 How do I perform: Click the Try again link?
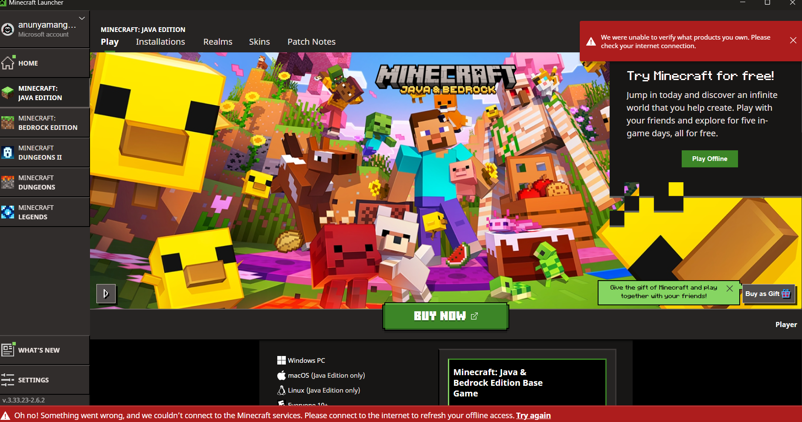click(533, 416)
